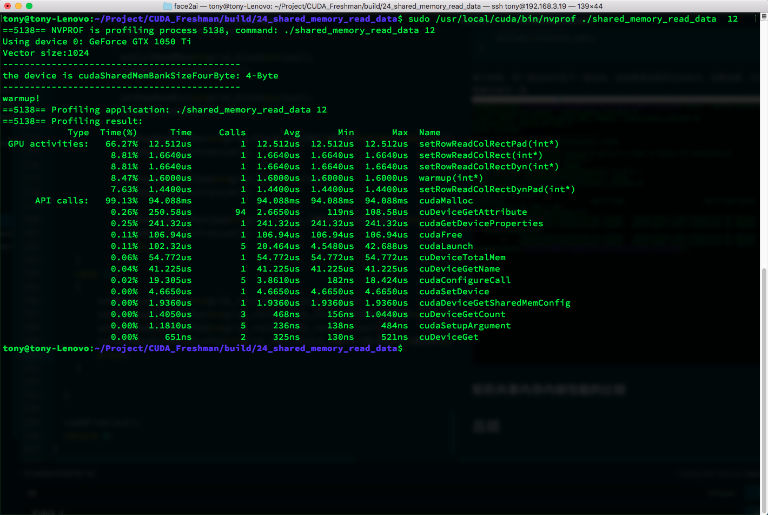The width and height of the screenshot is (768, 515).
Task: Click setRowReadColRectDyn(int*) kernel name
Action: (489, 167)
